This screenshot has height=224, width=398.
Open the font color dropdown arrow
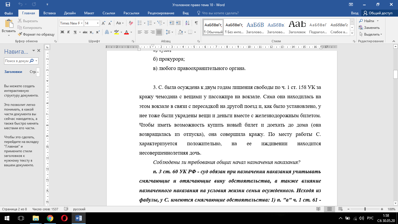coord(131,32)
